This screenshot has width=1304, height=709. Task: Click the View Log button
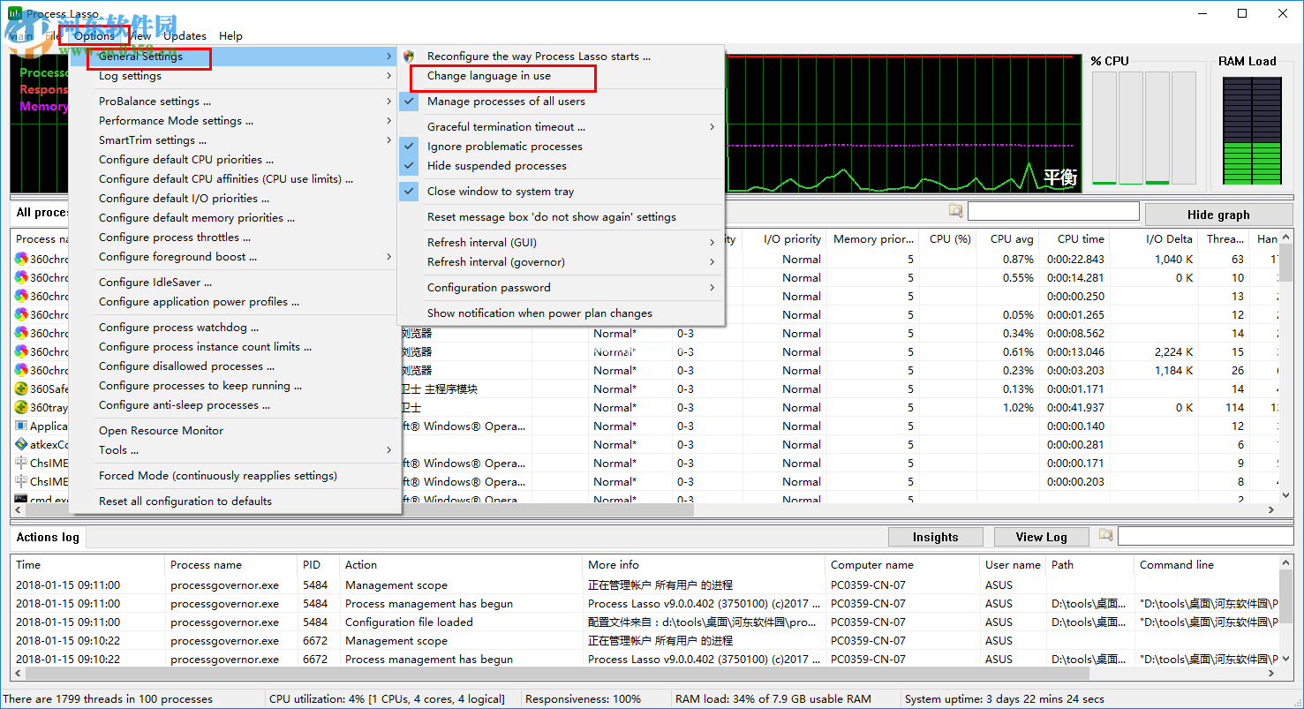click(1041, 537)
